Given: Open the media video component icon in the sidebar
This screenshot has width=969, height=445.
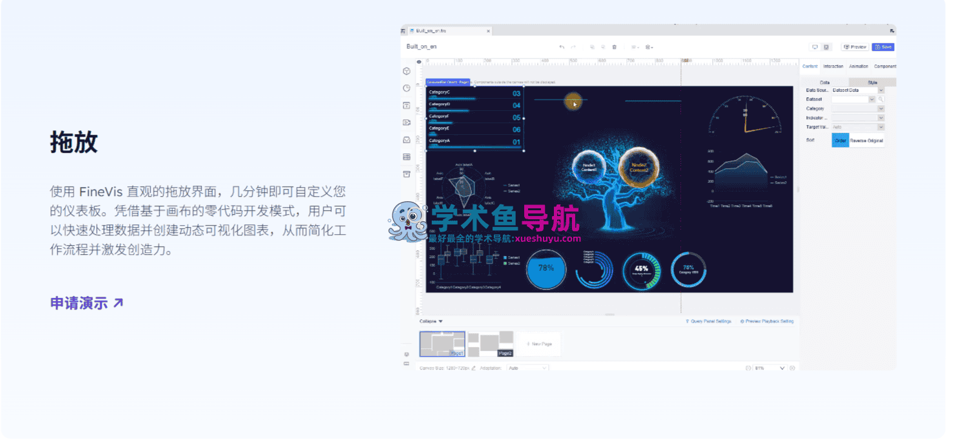Looking at the screenshot, I should point(407,123).
